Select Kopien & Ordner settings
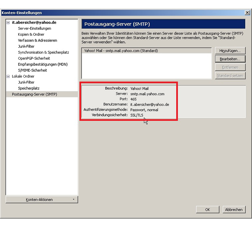This screenshot has height=227, width=252. tap(31, 34)
